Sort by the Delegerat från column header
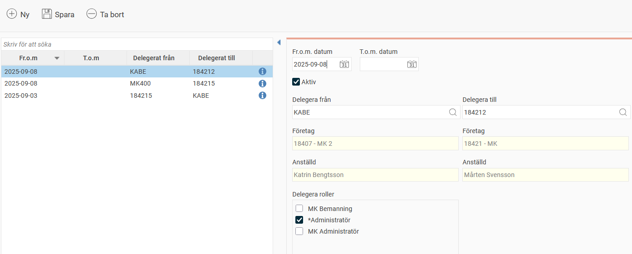Image resolution: width=632 pixels, height=254 pixels. click(x=154, y=58)
